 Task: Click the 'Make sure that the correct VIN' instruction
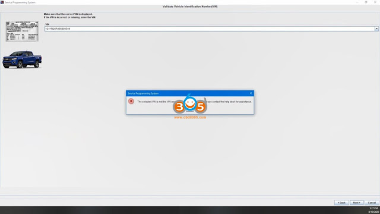(x=68, y=14)
